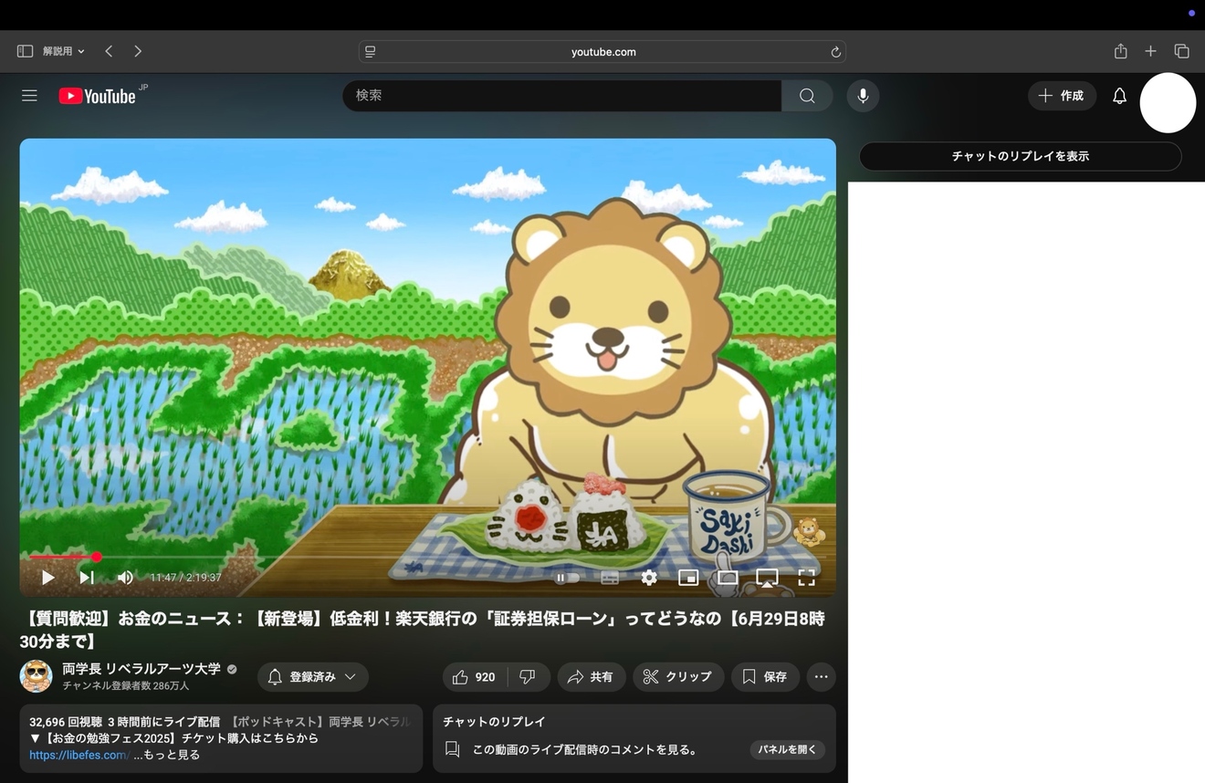The width and height of the screenshot is (1205, 783).
Task: Focus the YouTube 検索 search field
Action: 561,96
